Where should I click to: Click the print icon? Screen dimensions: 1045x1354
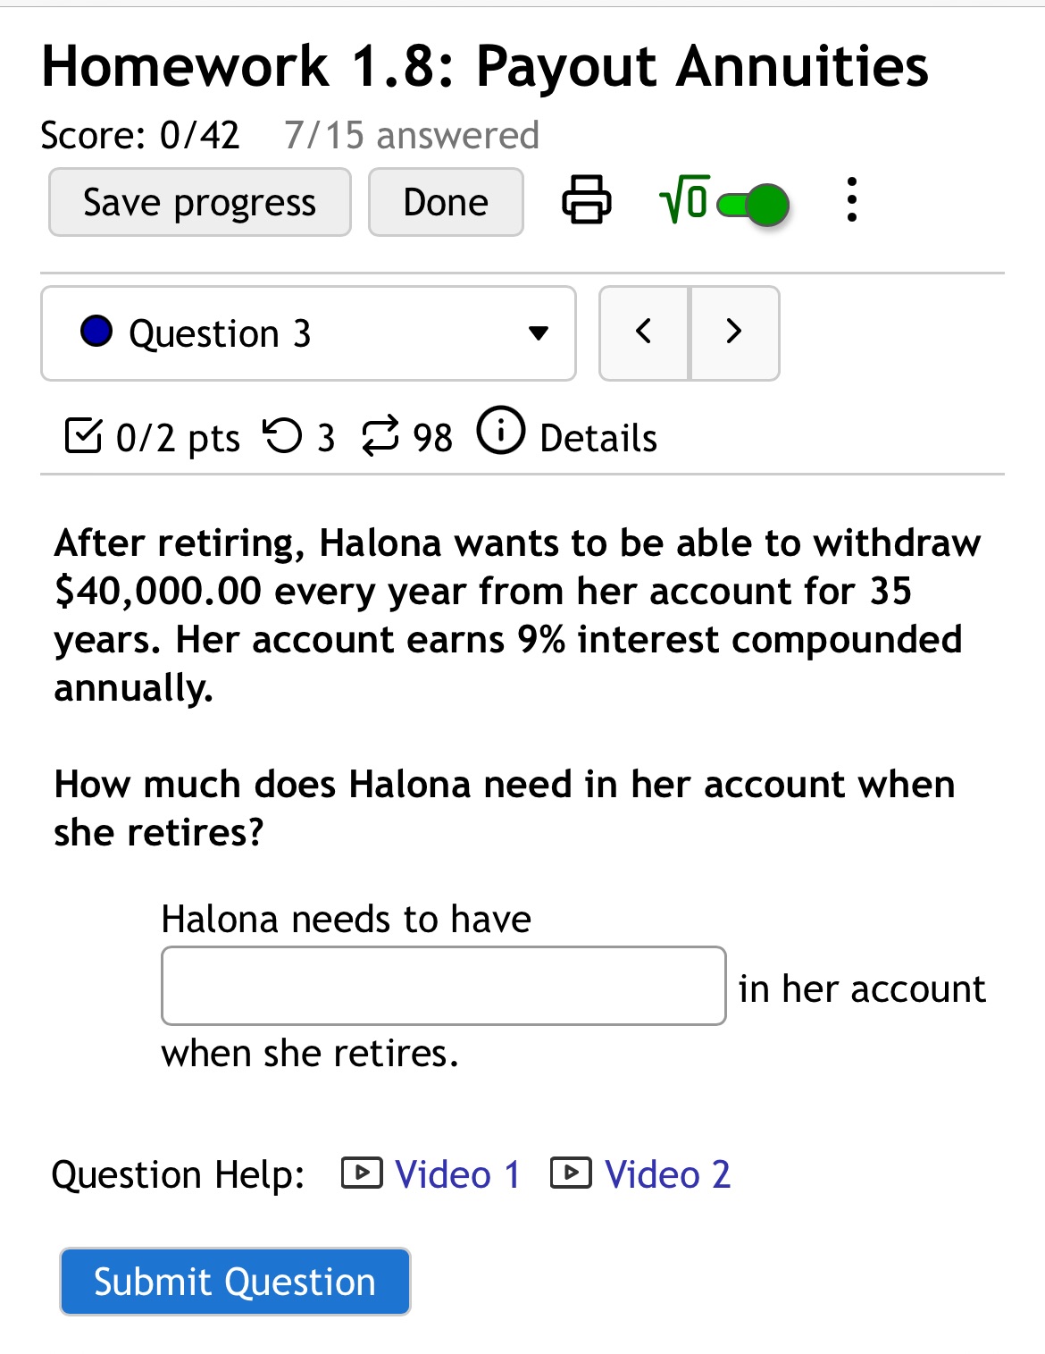pyautogui.click(x=585, y=202)
